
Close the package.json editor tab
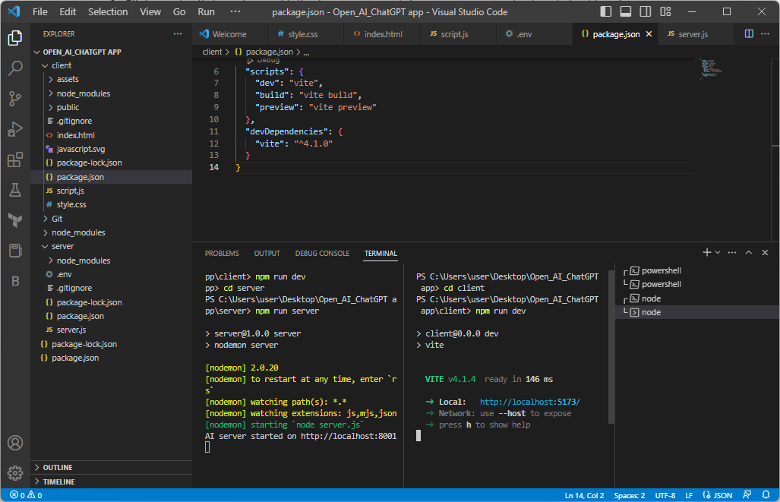point(649,34)
